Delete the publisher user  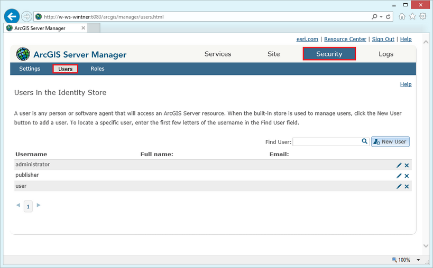[x=407, y=176]
